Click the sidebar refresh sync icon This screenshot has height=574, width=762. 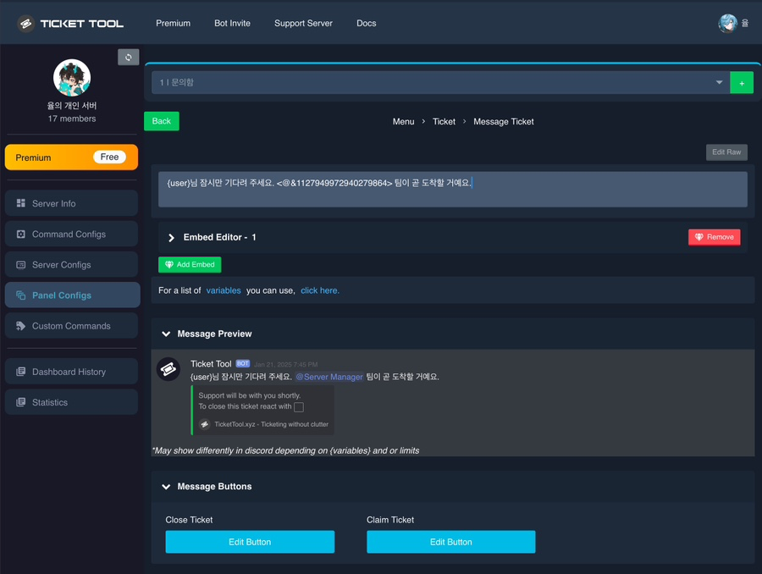(x=129, y=58)
